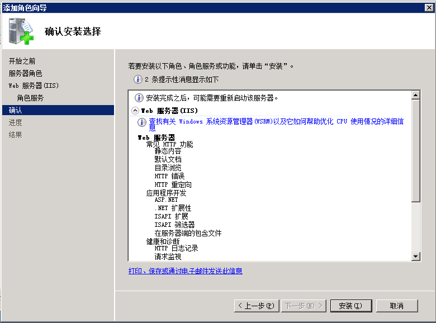Viewport: 436px width, 323px height.
Task: Click info icon next to 安装完成之后 restart notice
Action: click(139, 98)
